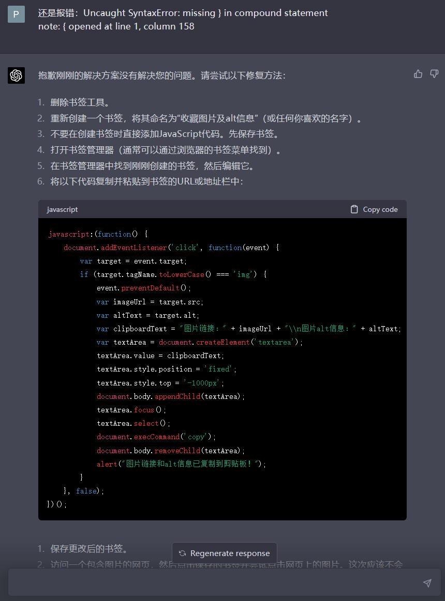Select the alert line in the code

click(x=181, y=464)
